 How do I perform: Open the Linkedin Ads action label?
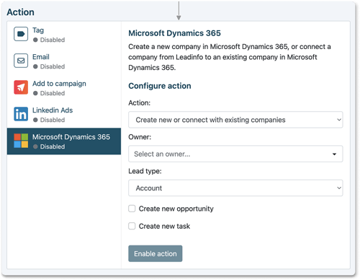point(53,110)
